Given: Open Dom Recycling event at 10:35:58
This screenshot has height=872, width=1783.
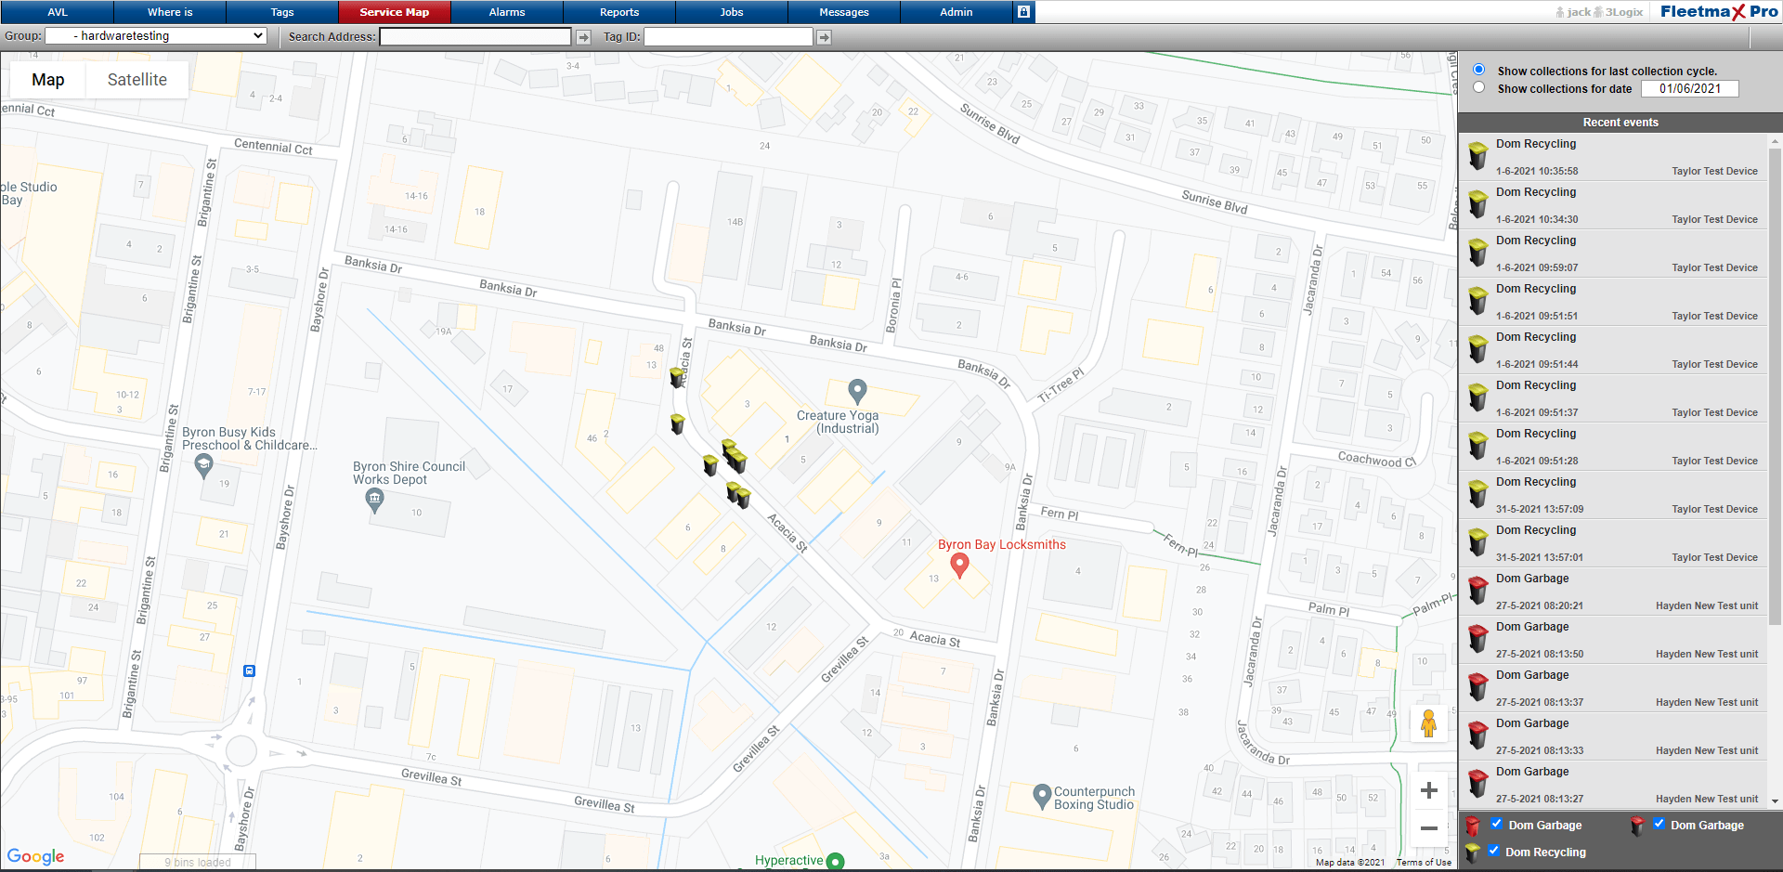Looking at the screenshot, I should (1613, 157).
